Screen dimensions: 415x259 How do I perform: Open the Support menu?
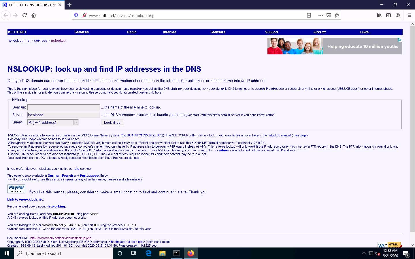pyautogui.click(x=271, y=32)
